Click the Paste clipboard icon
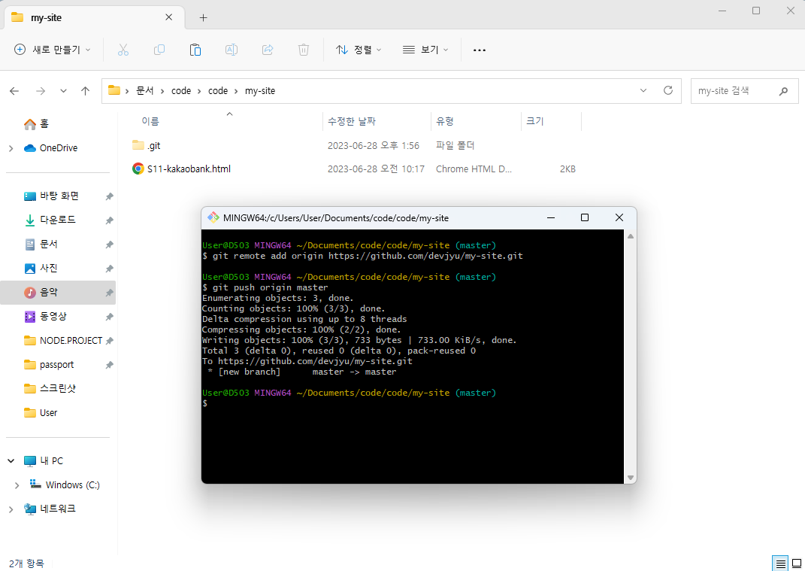The image size is (805, 571). (195, 50)
